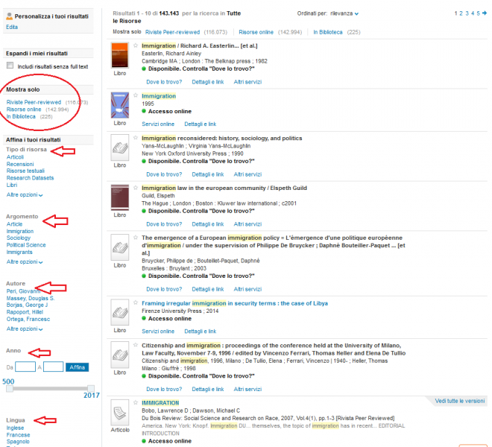Click the Da year input field
The image size is (492, 447).
[x=25, y=367]
